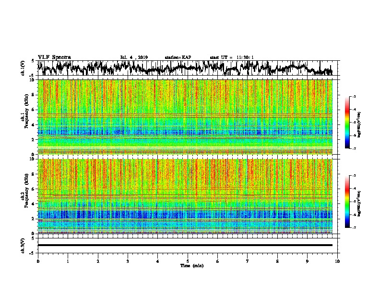Click time axis tick label "10"
Screen dimensions: 380x293
click(337, 261)
